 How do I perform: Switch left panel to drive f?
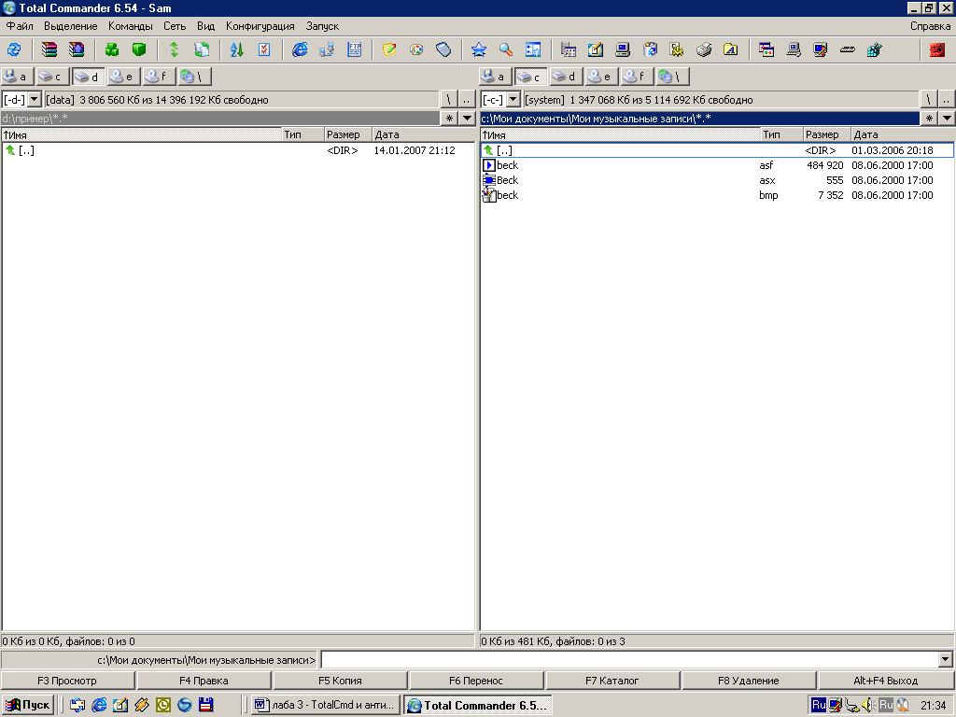[x=159, y=77]
